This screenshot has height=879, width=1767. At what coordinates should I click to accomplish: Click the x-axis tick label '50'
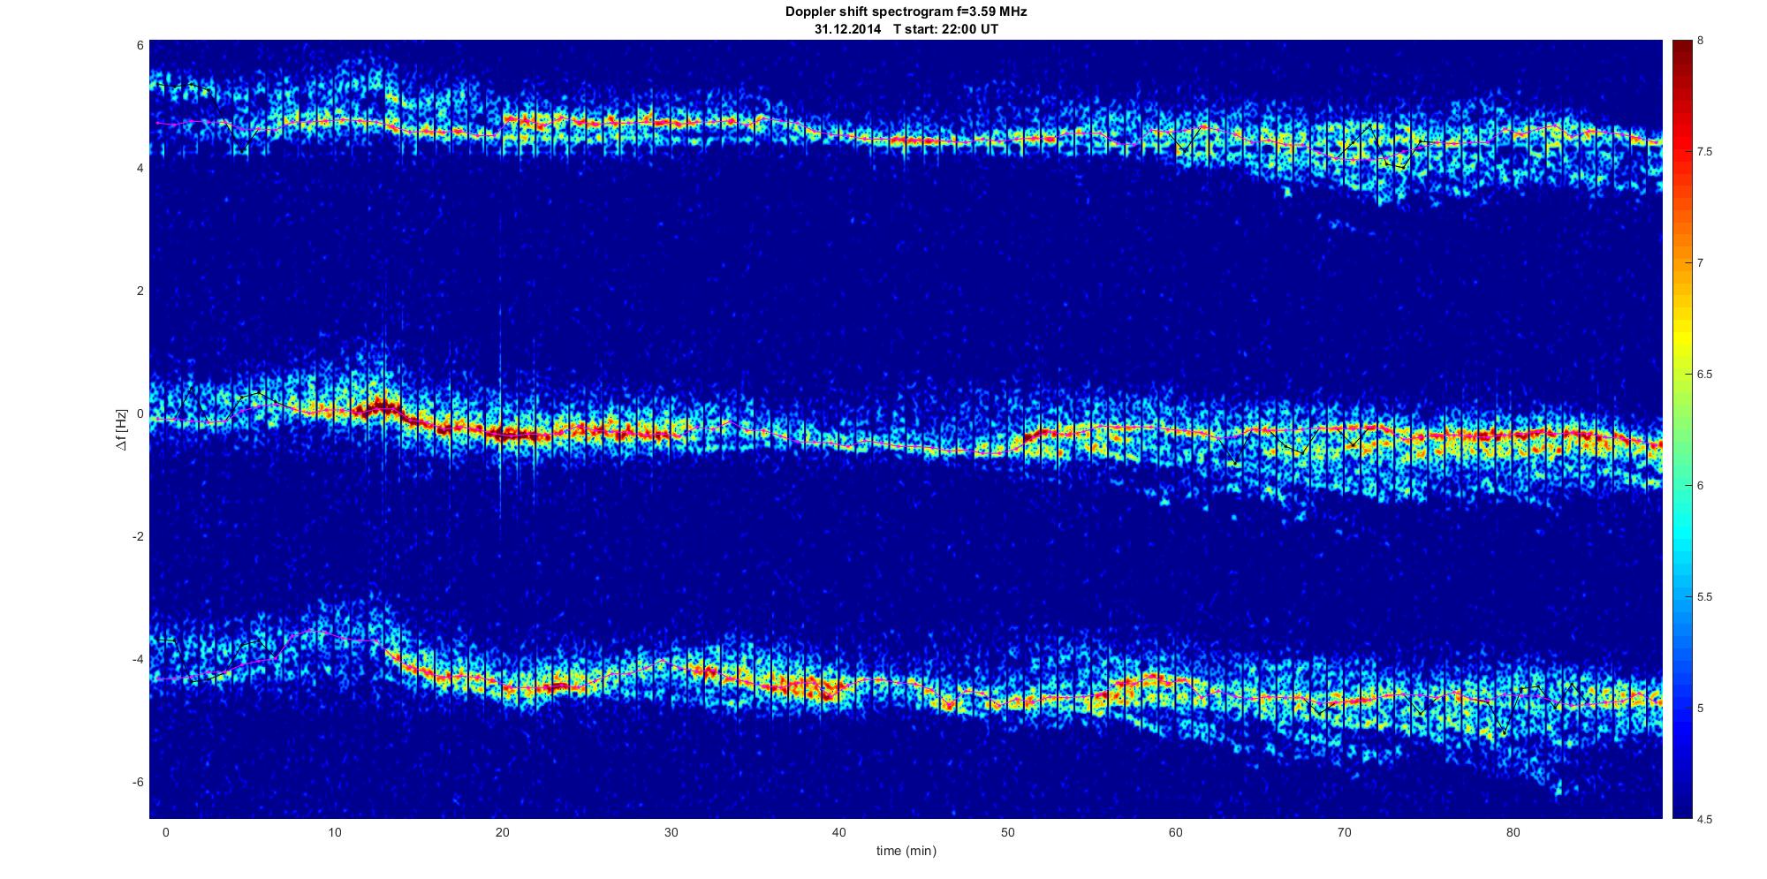(x=1007, y=832)
